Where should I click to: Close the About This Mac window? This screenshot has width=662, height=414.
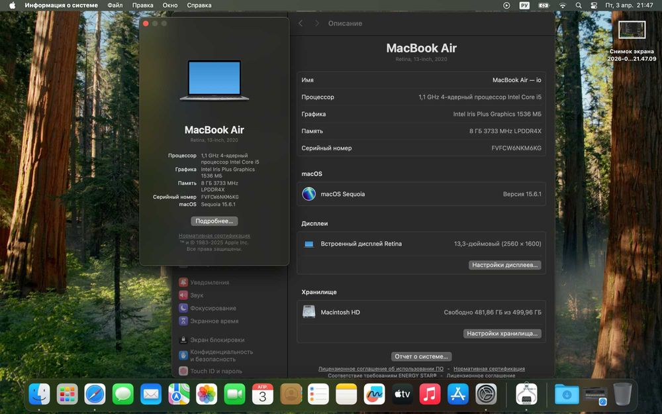pyautogui.click(x=146, y=24)
